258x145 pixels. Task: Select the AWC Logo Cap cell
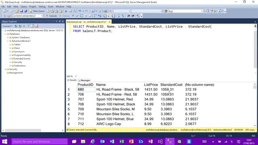click(108, 124)
